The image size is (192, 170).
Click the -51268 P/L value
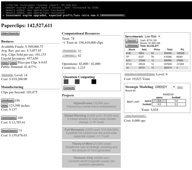180,64
